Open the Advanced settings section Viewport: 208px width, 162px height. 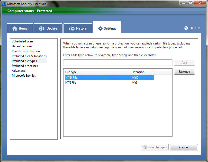click(19, 71)
